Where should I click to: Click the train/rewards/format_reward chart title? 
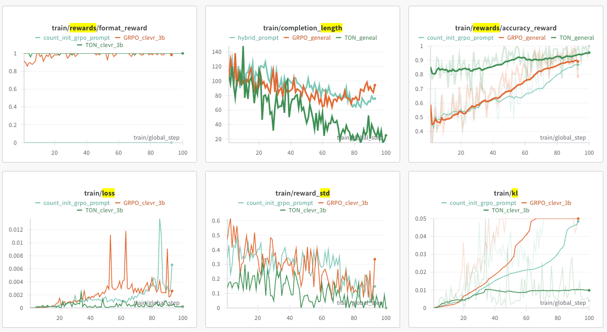pyautogui.click(x=100, y=28)
